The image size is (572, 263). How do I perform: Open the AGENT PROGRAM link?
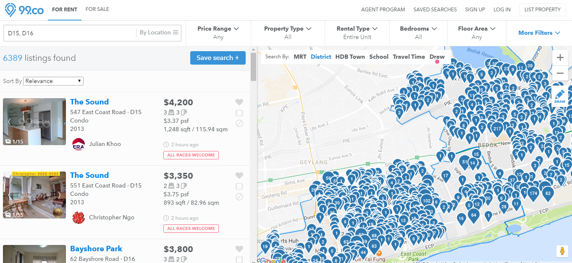point(383,10)
